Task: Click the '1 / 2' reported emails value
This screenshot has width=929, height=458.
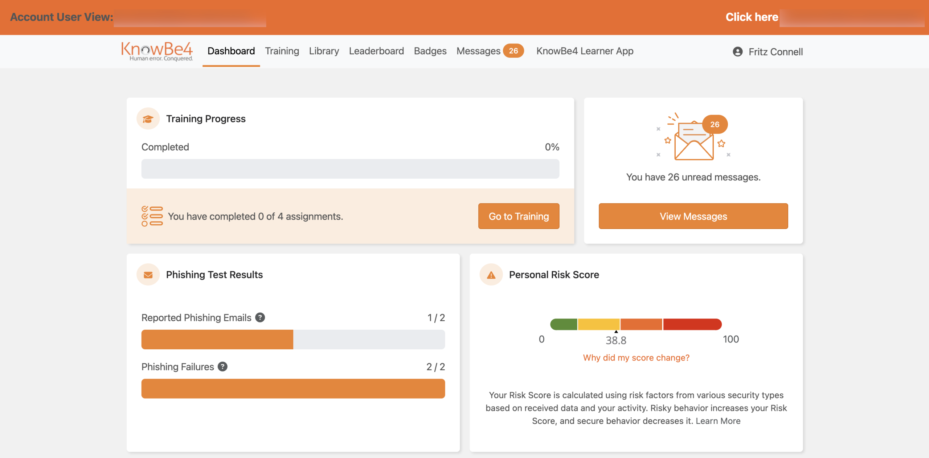Action: click(x=436, y=318)
